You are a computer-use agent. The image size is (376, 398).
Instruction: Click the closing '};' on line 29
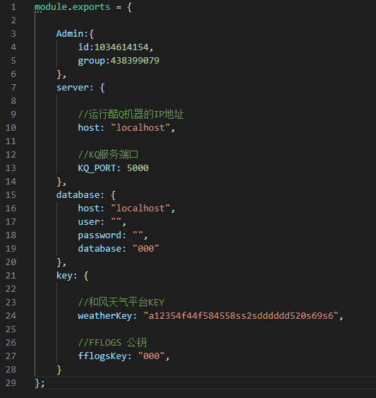click(x=40, y=383)
